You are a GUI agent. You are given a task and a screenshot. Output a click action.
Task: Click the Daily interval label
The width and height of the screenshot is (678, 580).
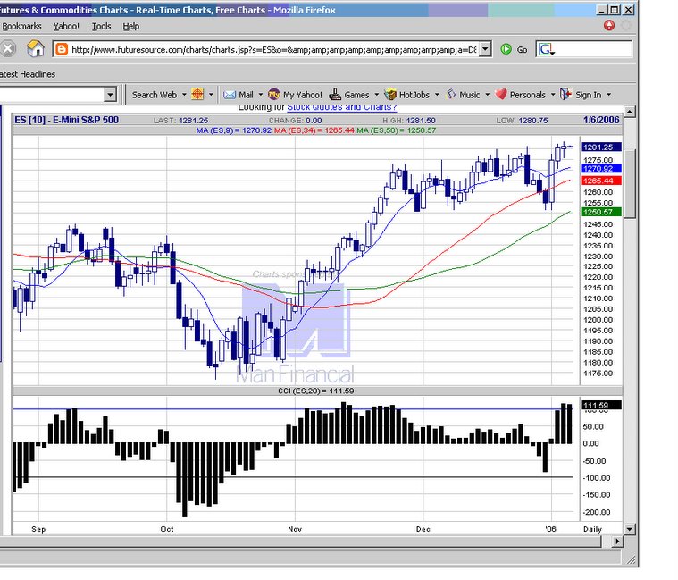click(592, 529)
